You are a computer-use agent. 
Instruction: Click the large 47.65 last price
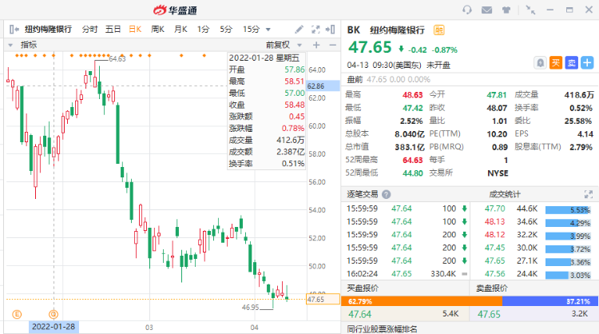pos(370,47)
